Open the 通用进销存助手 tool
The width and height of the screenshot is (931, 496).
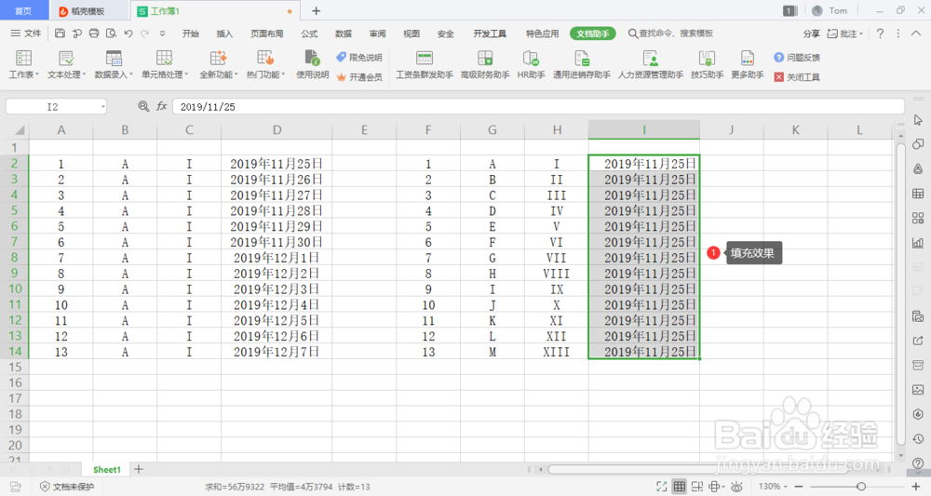coord(582,64)
